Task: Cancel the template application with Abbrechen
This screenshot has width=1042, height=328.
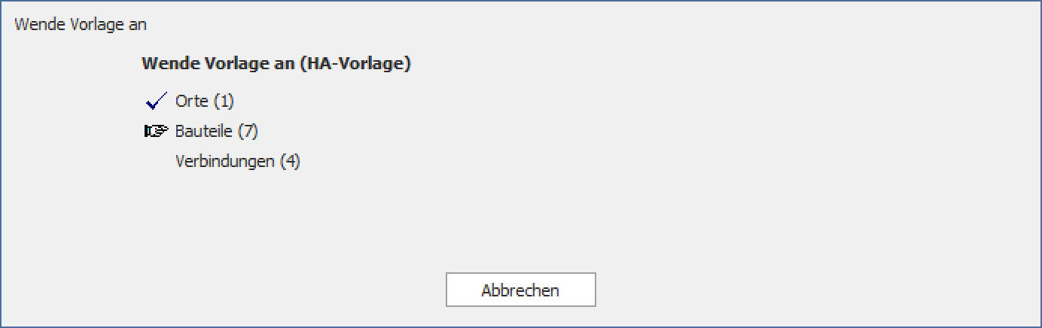Action: point(520,290)
